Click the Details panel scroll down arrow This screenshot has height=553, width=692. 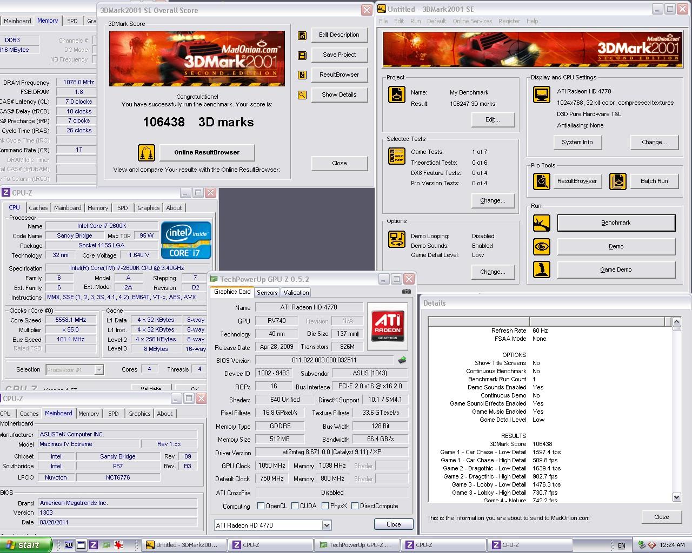pos(676,497)
